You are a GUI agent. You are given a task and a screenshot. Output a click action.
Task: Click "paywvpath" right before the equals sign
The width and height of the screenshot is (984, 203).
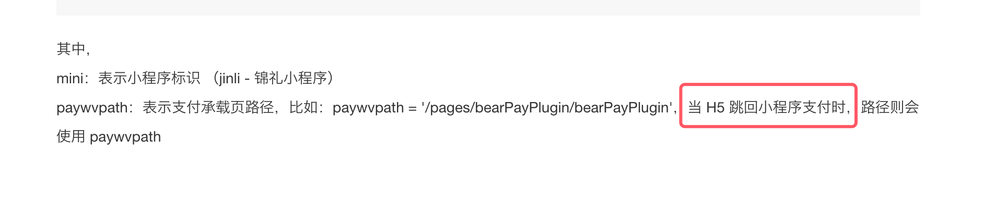(x=368, y=108)
